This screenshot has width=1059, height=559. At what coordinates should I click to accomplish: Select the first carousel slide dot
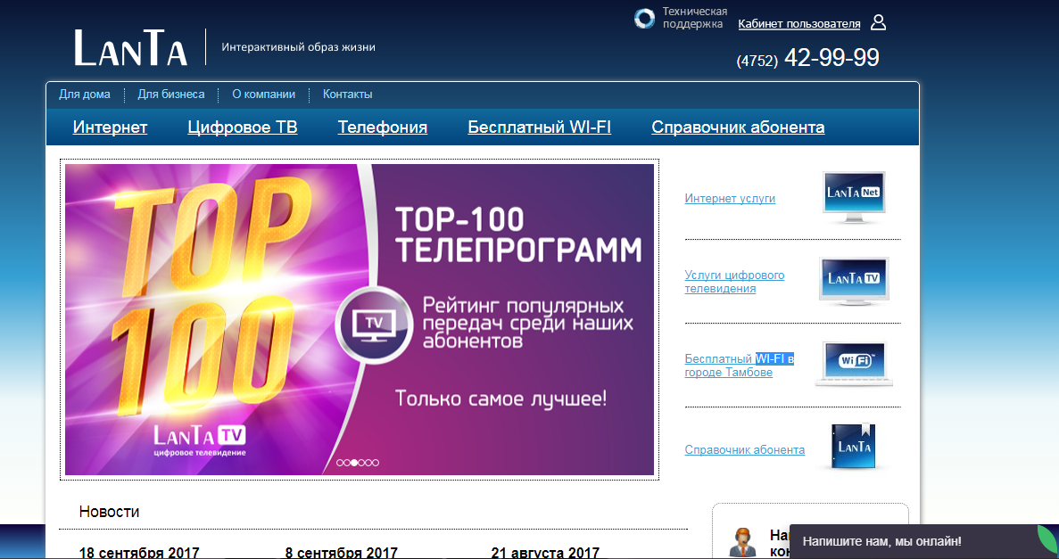click(340, 463)
